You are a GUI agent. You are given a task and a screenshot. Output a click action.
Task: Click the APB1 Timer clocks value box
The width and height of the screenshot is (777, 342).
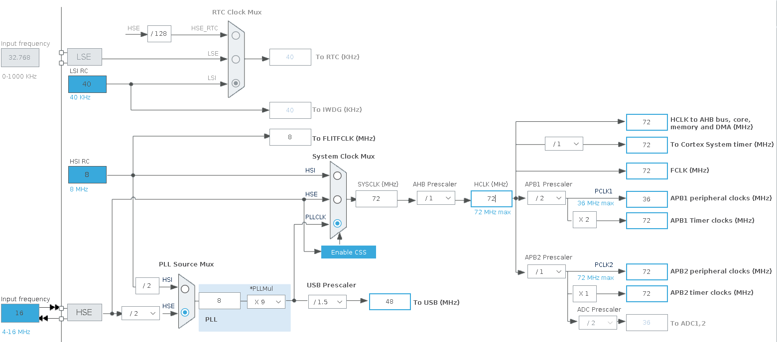coord(647,221)
